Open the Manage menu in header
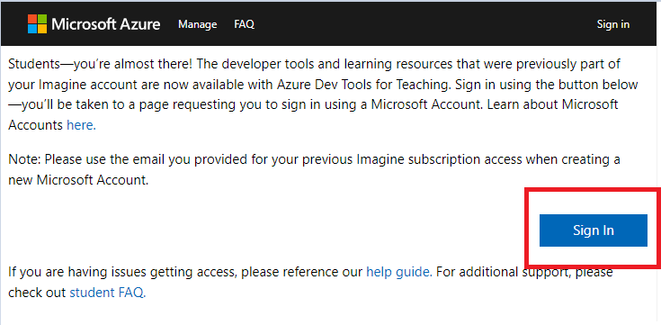The image size is (661, 325). 197,24
